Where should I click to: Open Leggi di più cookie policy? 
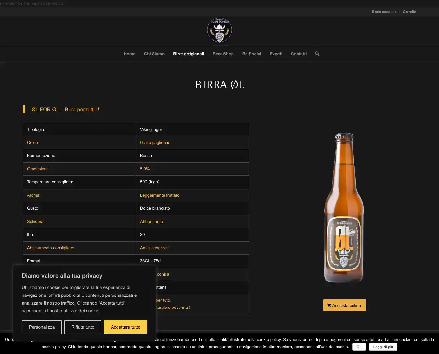[x=383, y=347]
